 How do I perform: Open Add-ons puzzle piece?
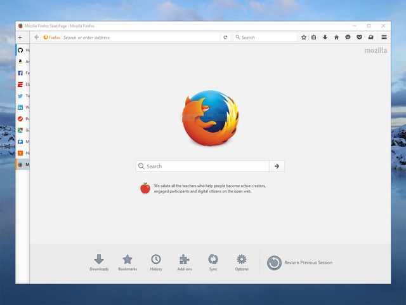coord(185,262)
